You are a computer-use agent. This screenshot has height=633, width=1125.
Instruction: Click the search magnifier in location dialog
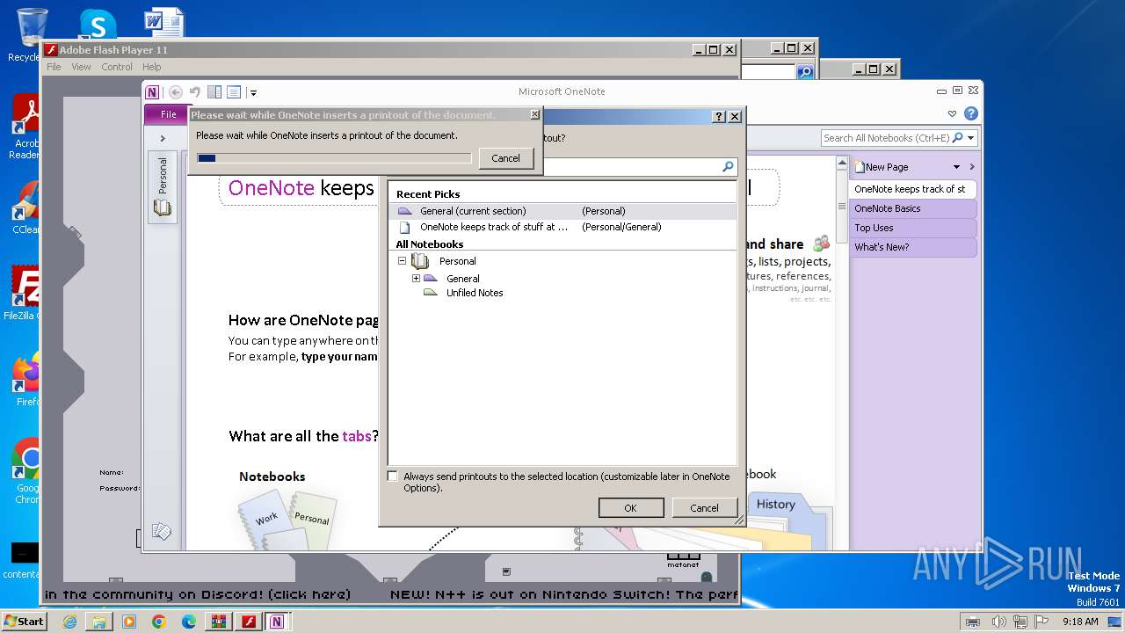point(728,166)
